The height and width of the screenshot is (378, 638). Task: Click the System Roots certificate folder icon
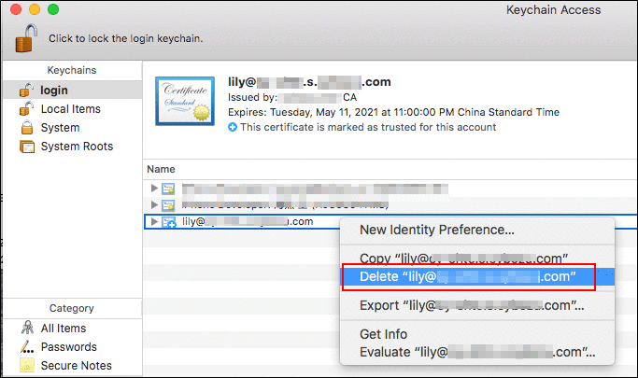(x=27, y=147)
